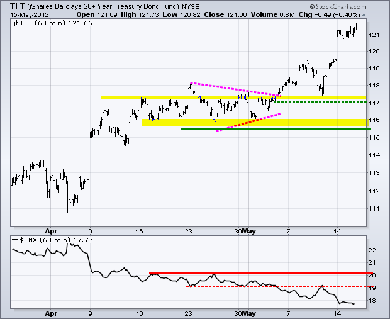Click the lower yellow support zone near 116
The image size is (390, 319).
click(255, 123)
